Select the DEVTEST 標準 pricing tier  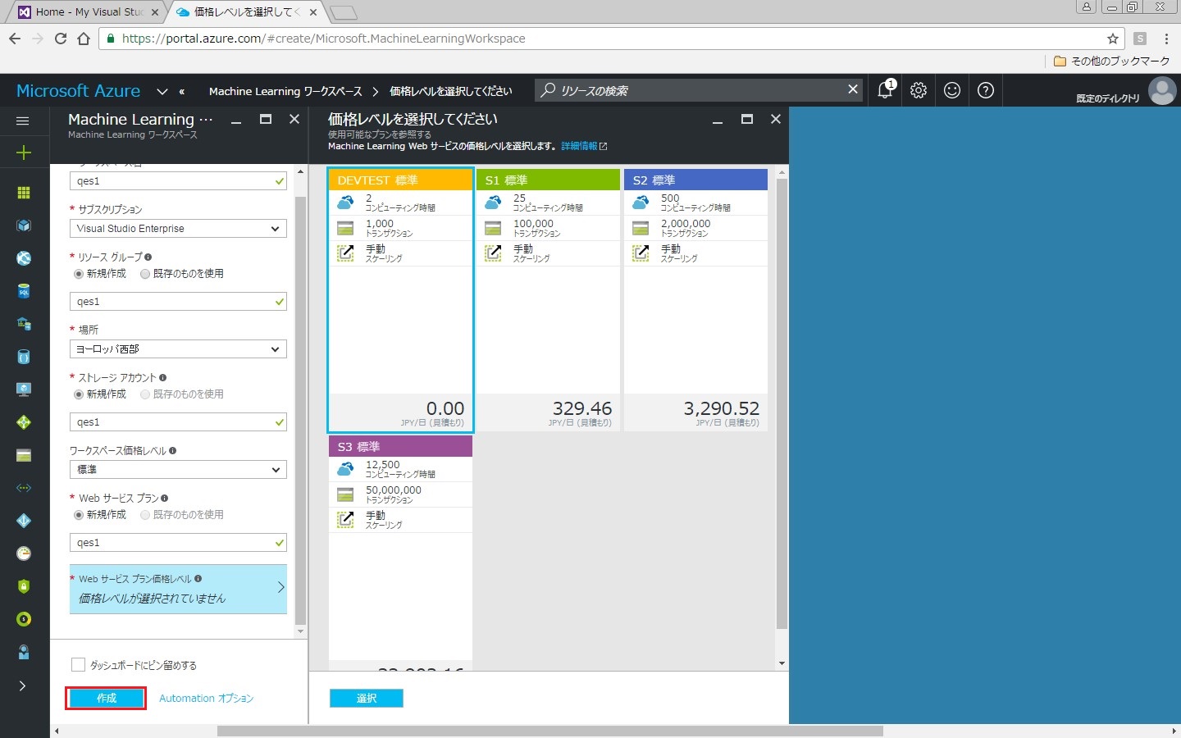click(x=400, y=300)
